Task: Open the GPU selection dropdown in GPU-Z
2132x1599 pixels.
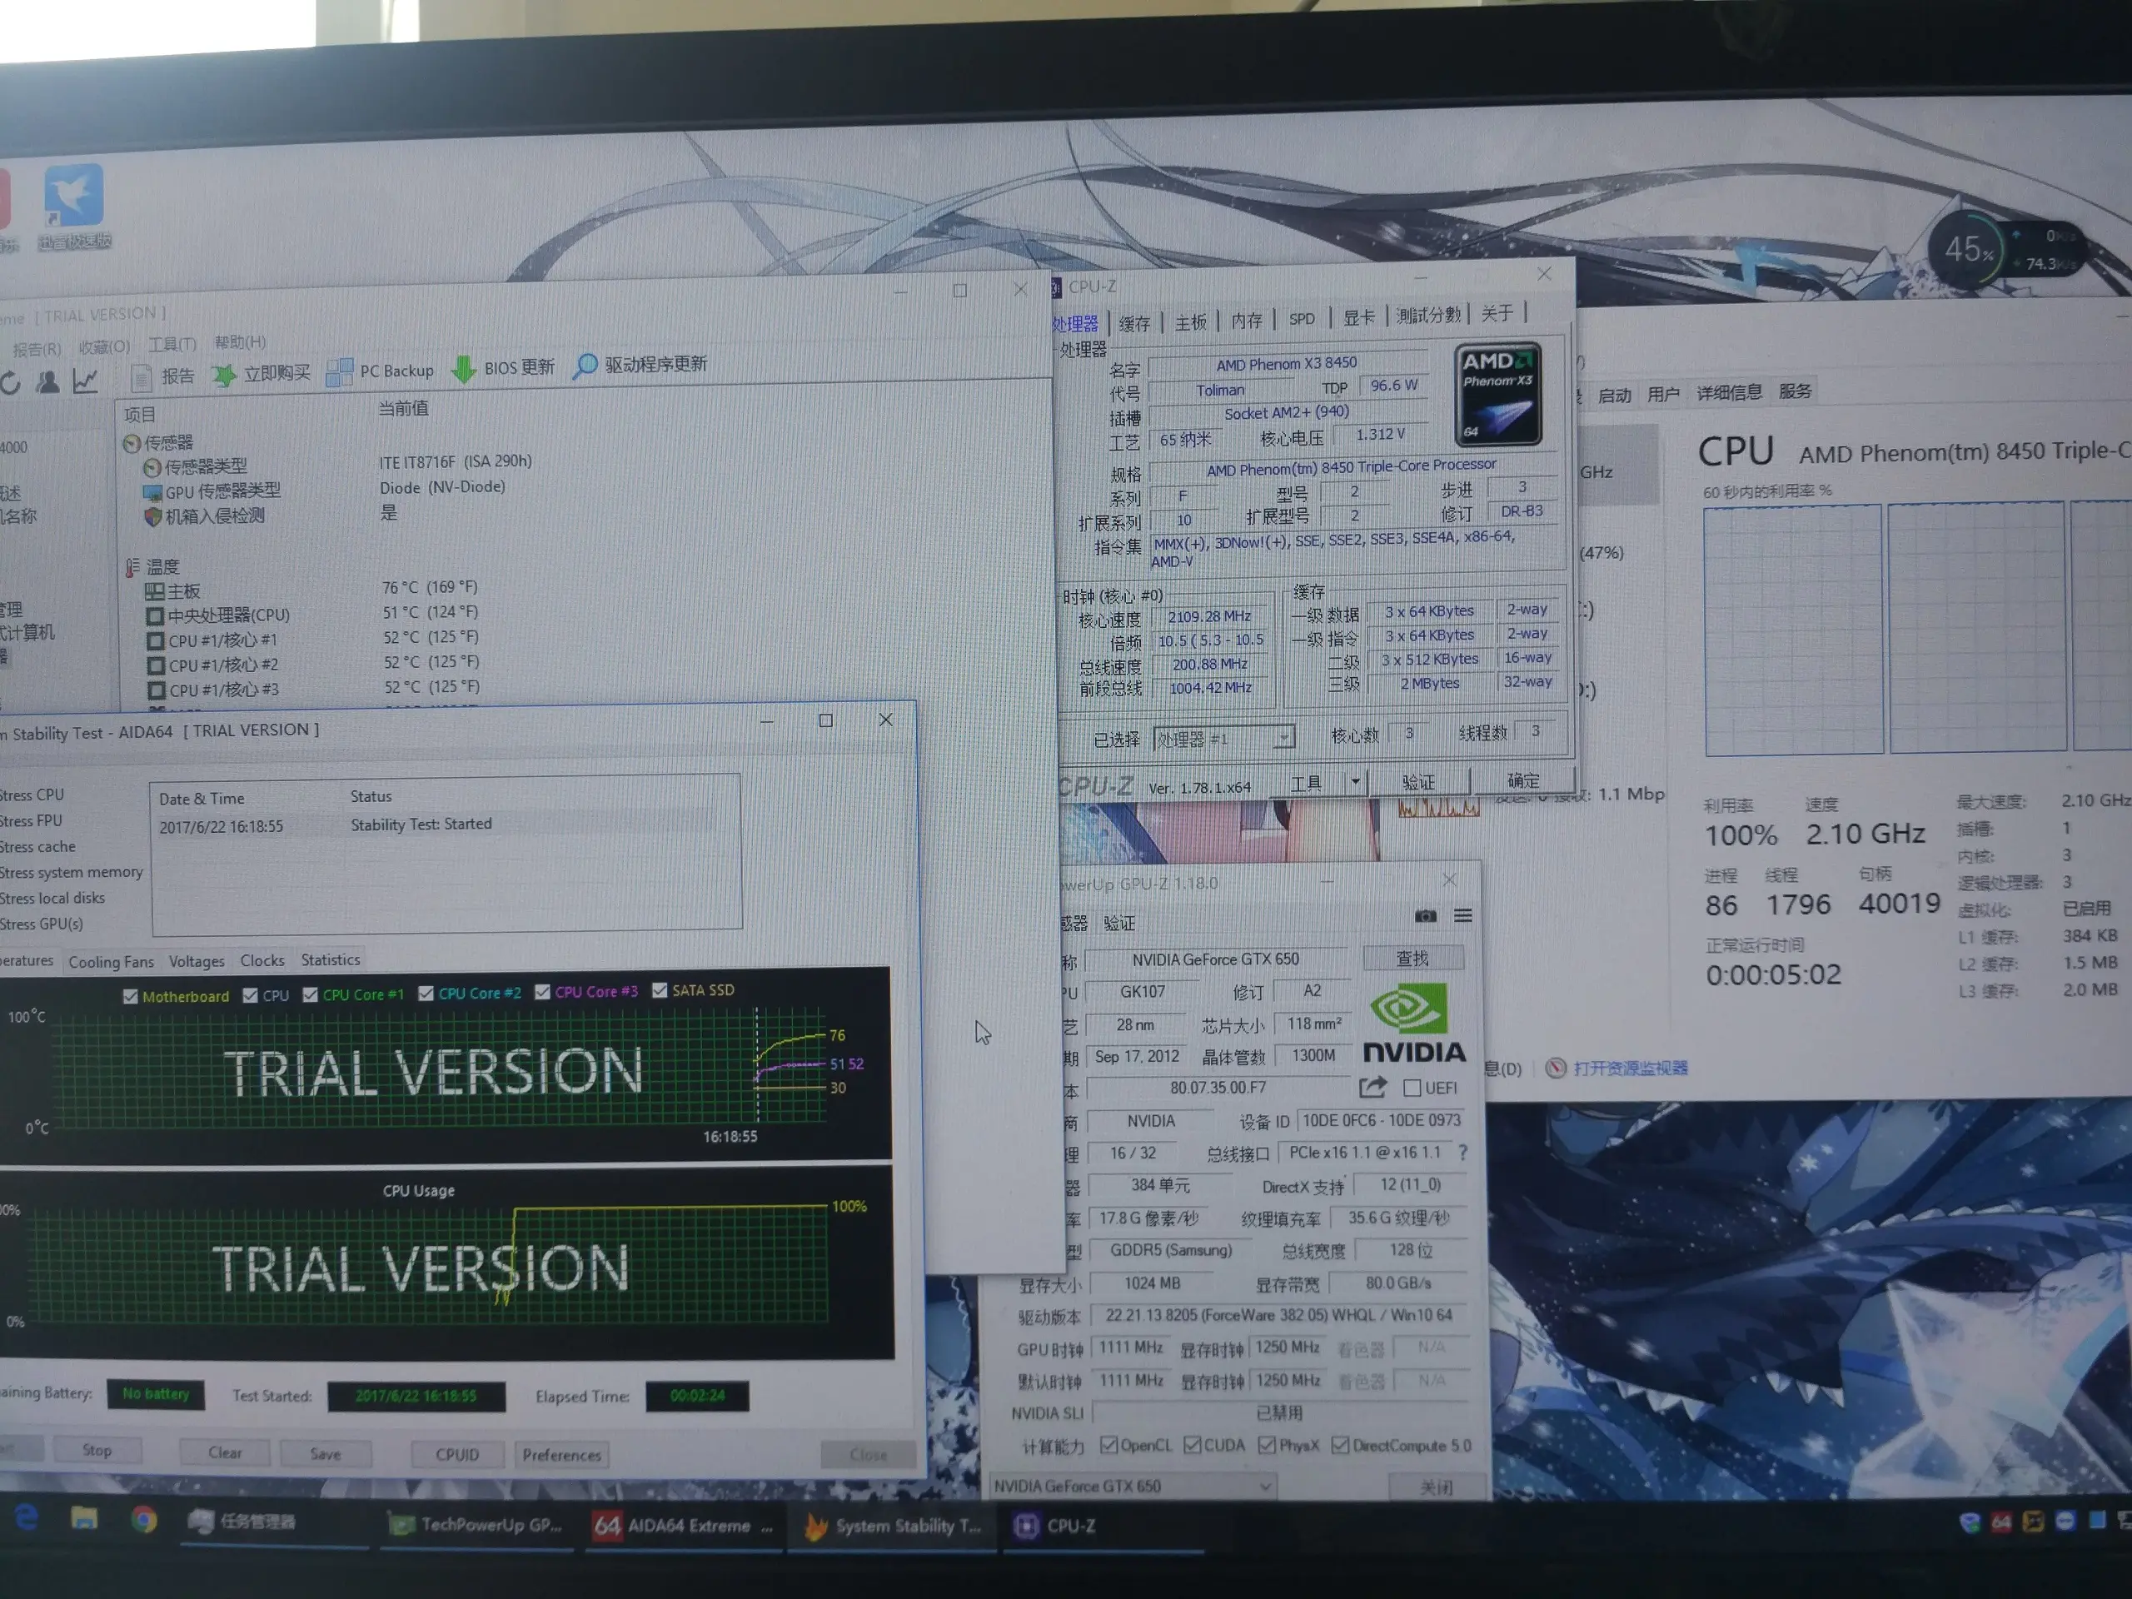Action: [1133, 1487]
